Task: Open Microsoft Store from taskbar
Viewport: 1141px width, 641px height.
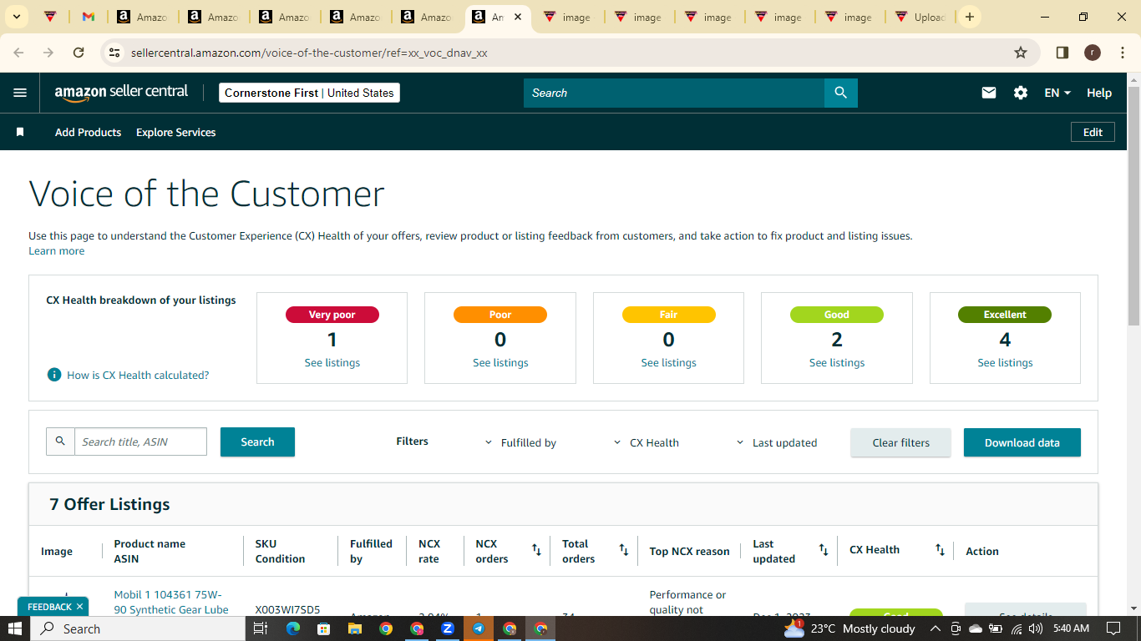Action: 323,628
